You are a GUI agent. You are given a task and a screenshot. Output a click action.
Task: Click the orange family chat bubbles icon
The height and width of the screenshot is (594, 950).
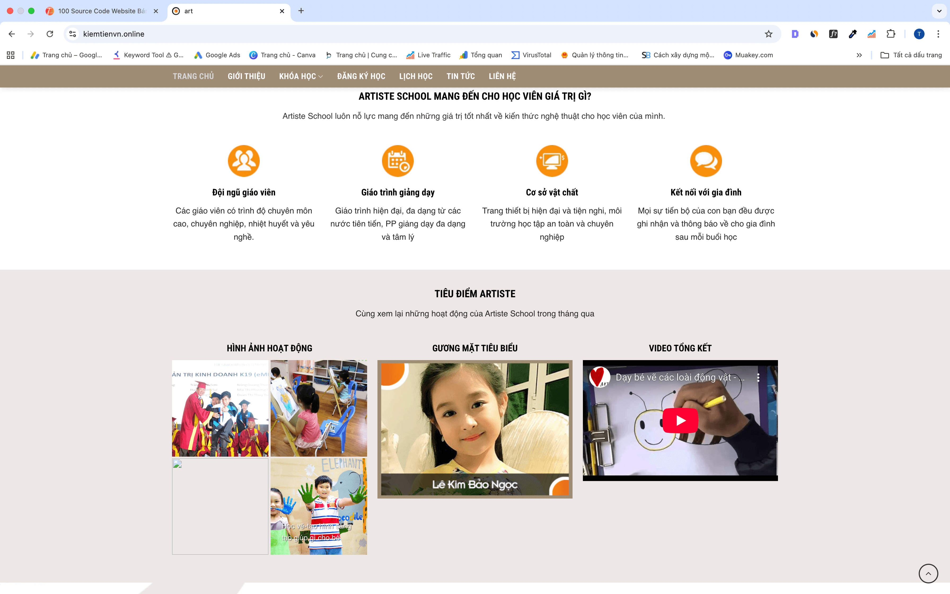(x=706, y=161)
